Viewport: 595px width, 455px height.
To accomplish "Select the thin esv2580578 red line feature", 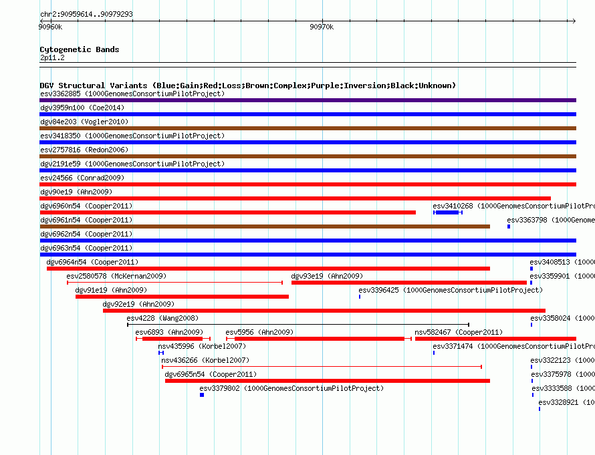I will click(x=174, y=283).
